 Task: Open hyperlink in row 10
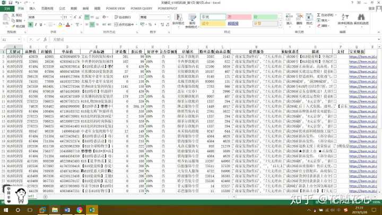pyautogui.click(x=363, y=96)
